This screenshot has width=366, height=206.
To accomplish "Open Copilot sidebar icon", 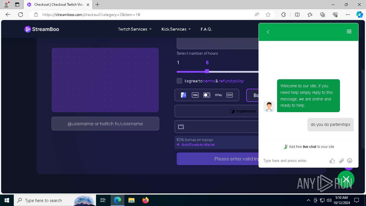I will point(360,15).
